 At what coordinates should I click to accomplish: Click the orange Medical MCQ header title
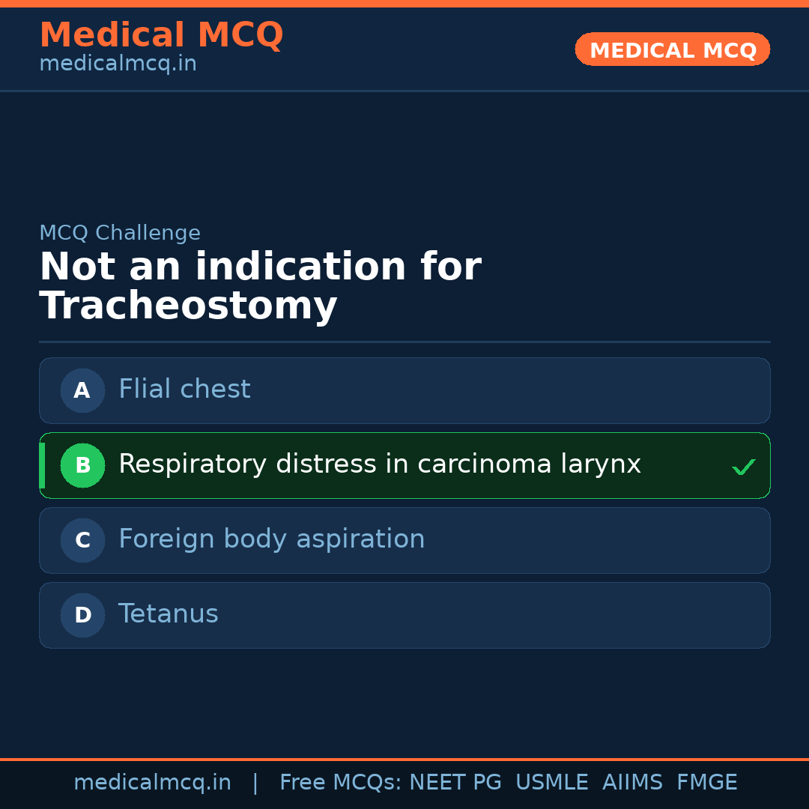tap(161, 35)
